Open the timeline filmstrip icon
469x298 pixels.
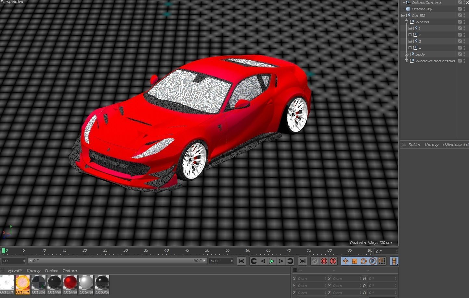[394, 261]
